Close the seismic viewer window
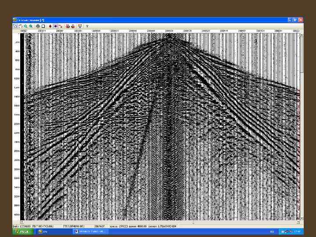The width and height of the screenshot is (316, 237). click(301, 20)
